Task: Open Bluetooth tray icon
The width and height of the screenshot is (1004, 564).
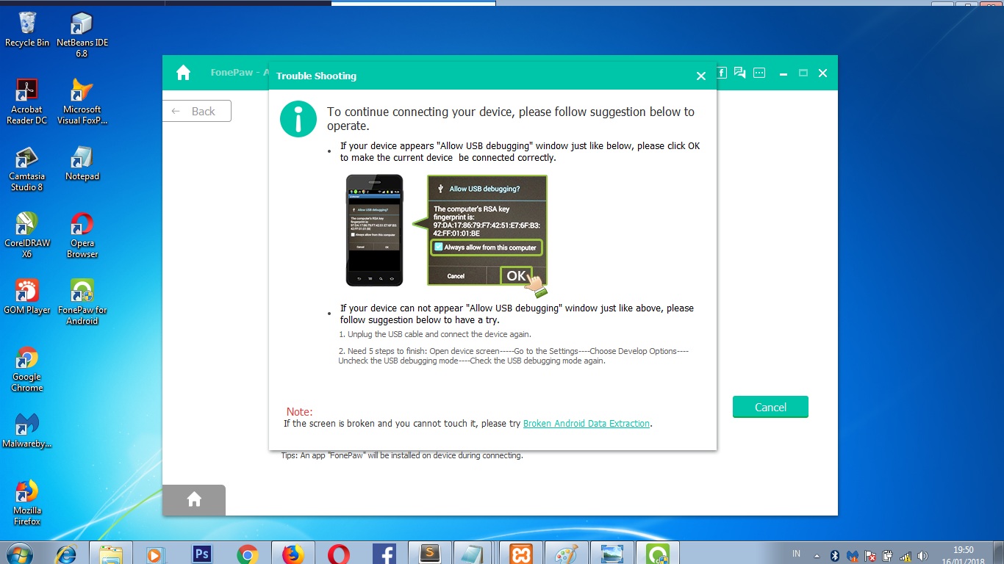Action: [834, 556]
